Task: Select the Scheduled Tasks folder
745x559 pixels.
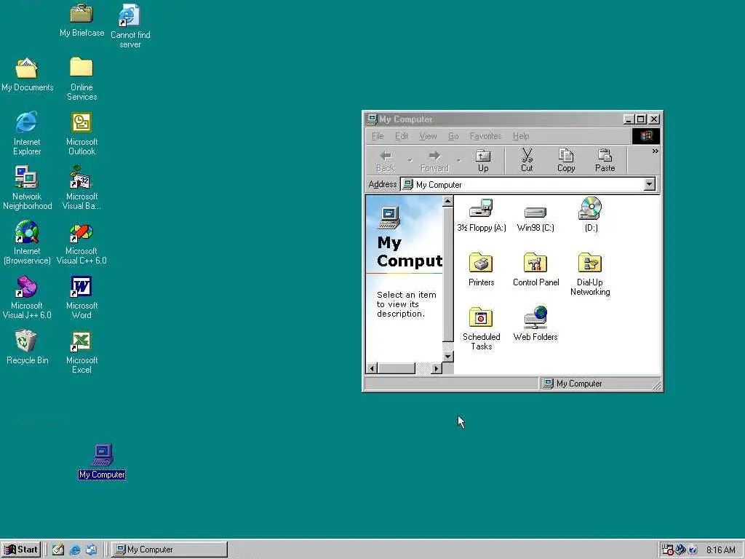Action: coord(482,329)
